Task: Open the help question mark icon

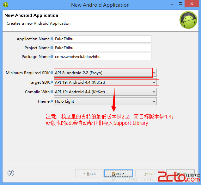Action: click(11, 173)
